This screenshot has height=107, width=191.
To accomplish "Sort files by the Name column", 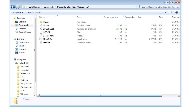I will pos(42,17).
